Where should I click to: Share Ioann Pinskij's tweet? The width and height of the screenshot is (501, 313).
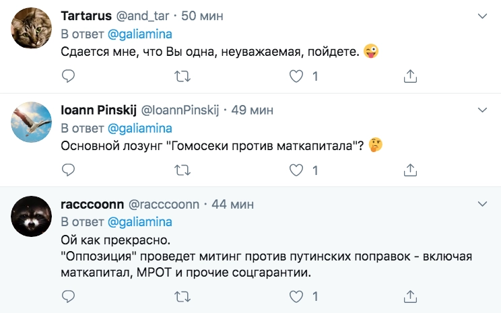[x=409, y=171]
